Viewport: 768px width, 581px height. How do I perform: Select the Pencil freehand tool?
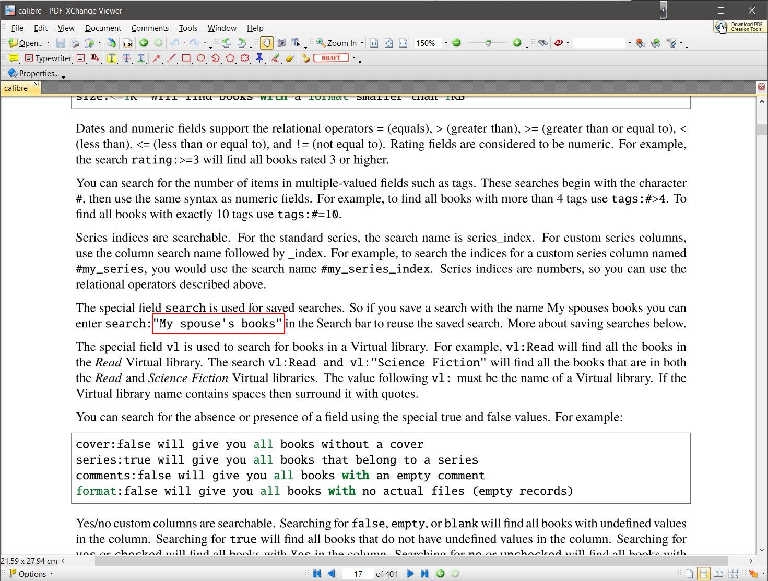[275, 58]
